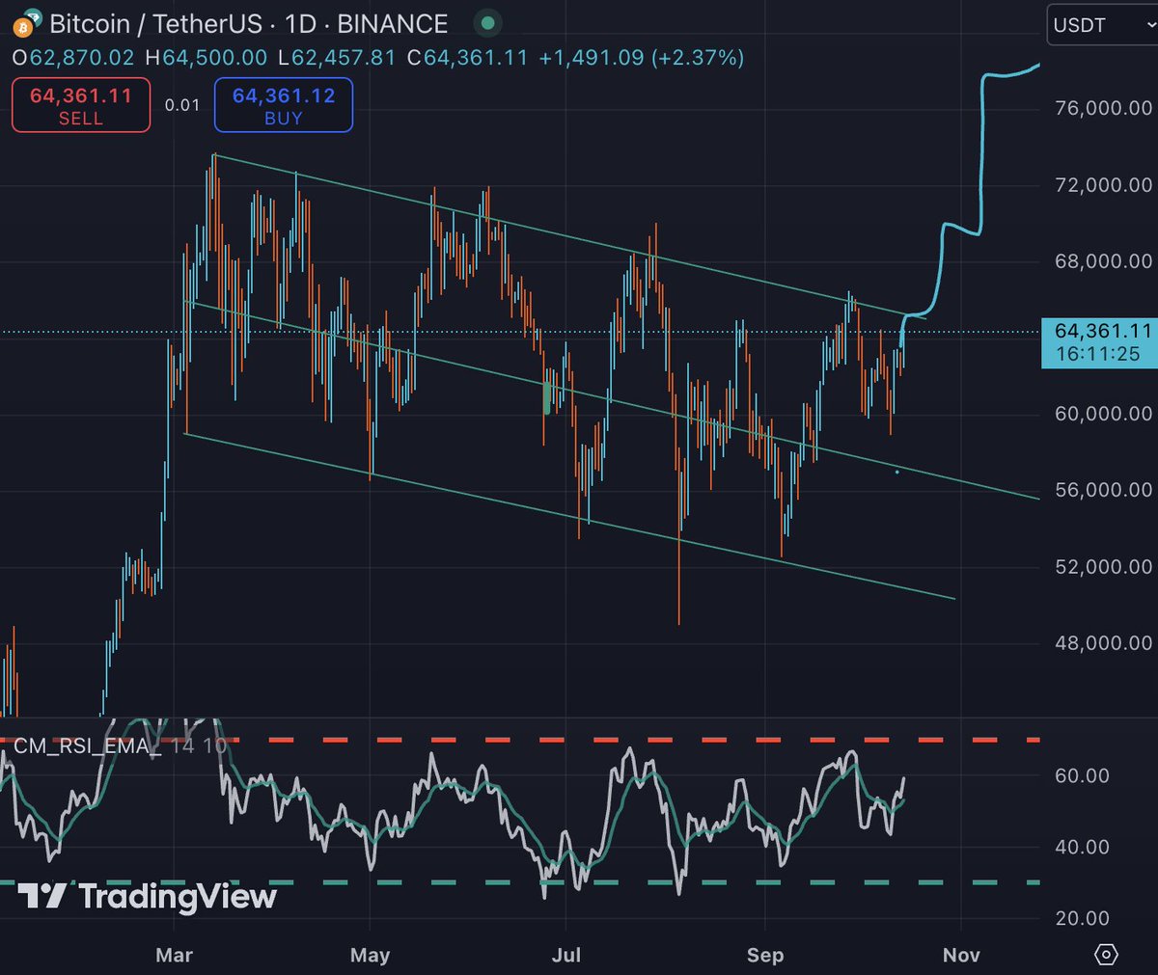
Task: Click the 52,000.00 price axis label
Action: click(1104, 566)
